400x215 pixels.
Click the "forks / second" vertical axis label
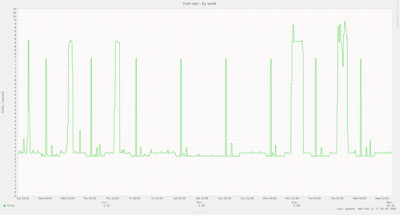coord(3,102)
